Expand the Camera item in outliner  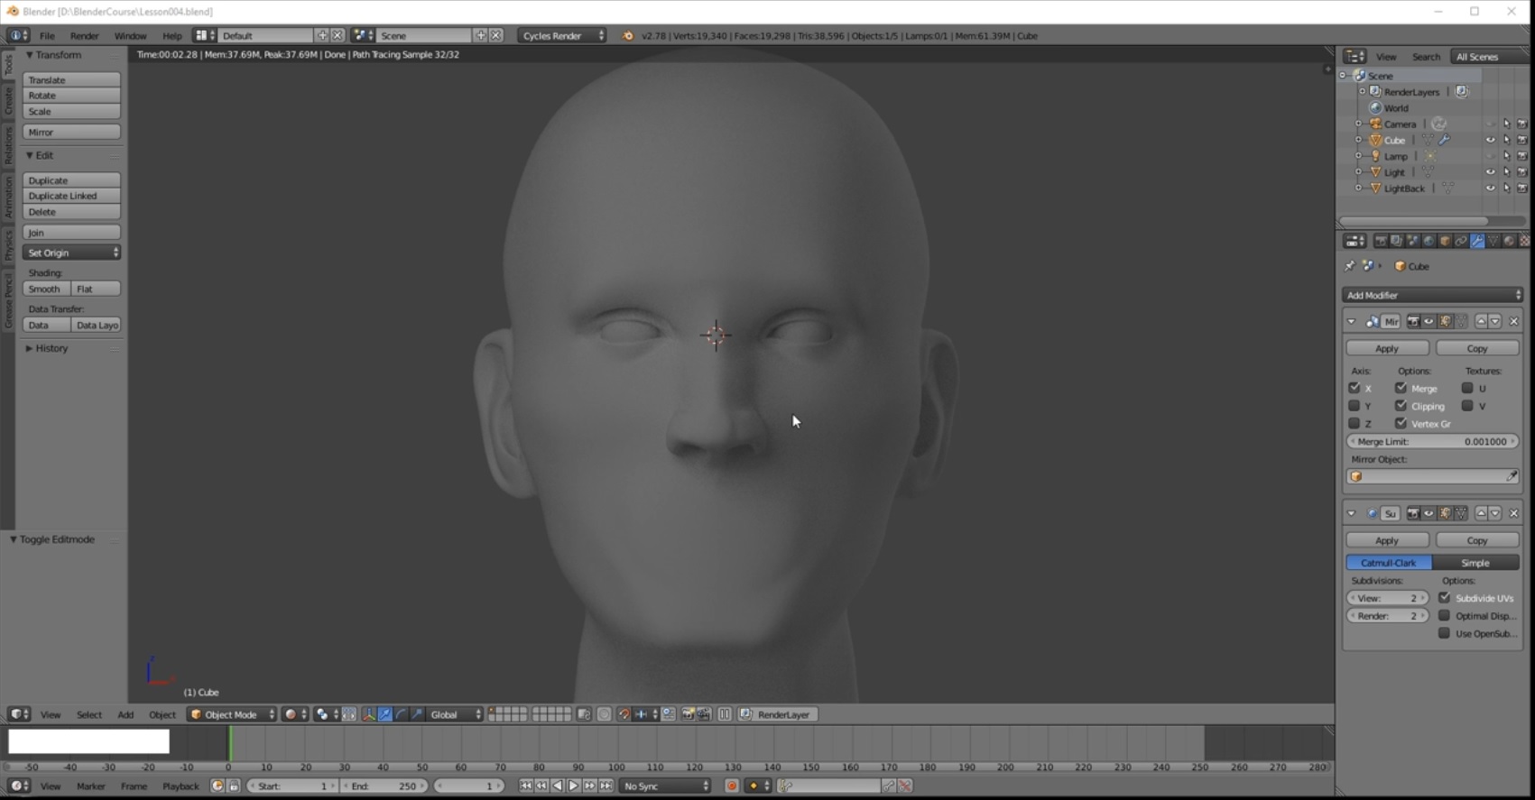(x=1358, y=124)
